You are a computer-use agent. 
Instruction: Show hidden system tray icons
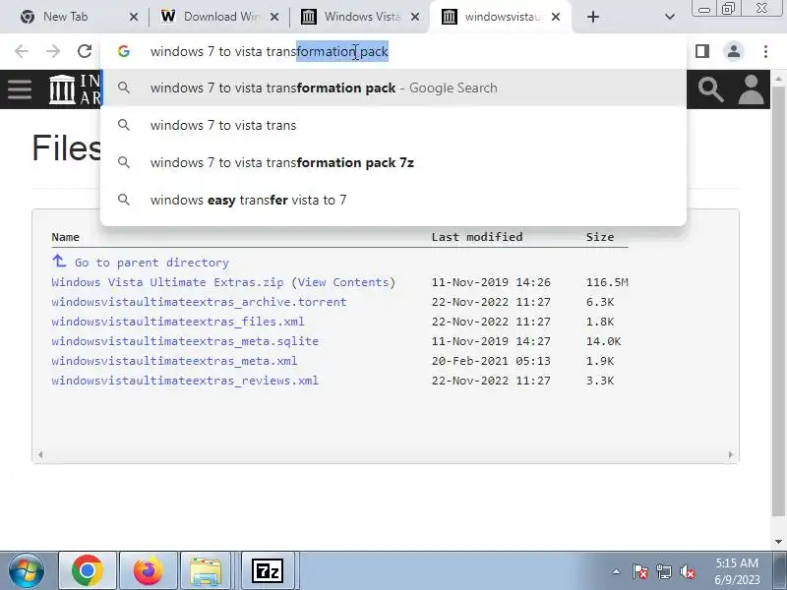(616, 571)
